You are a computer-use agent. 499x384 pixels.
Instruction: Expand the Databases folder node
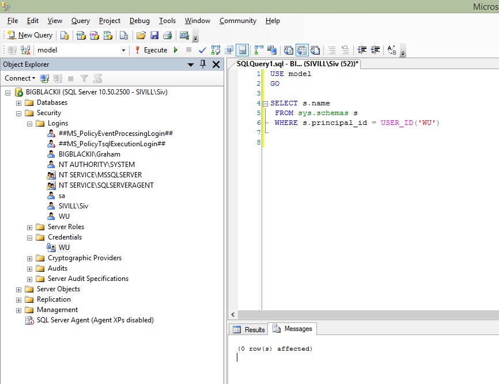click(19, 102)
